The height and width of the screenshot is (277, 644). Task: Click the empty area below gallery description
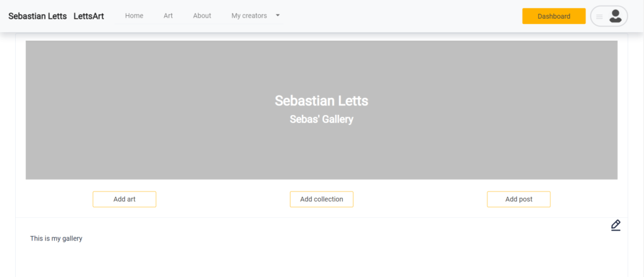point(321,261)
